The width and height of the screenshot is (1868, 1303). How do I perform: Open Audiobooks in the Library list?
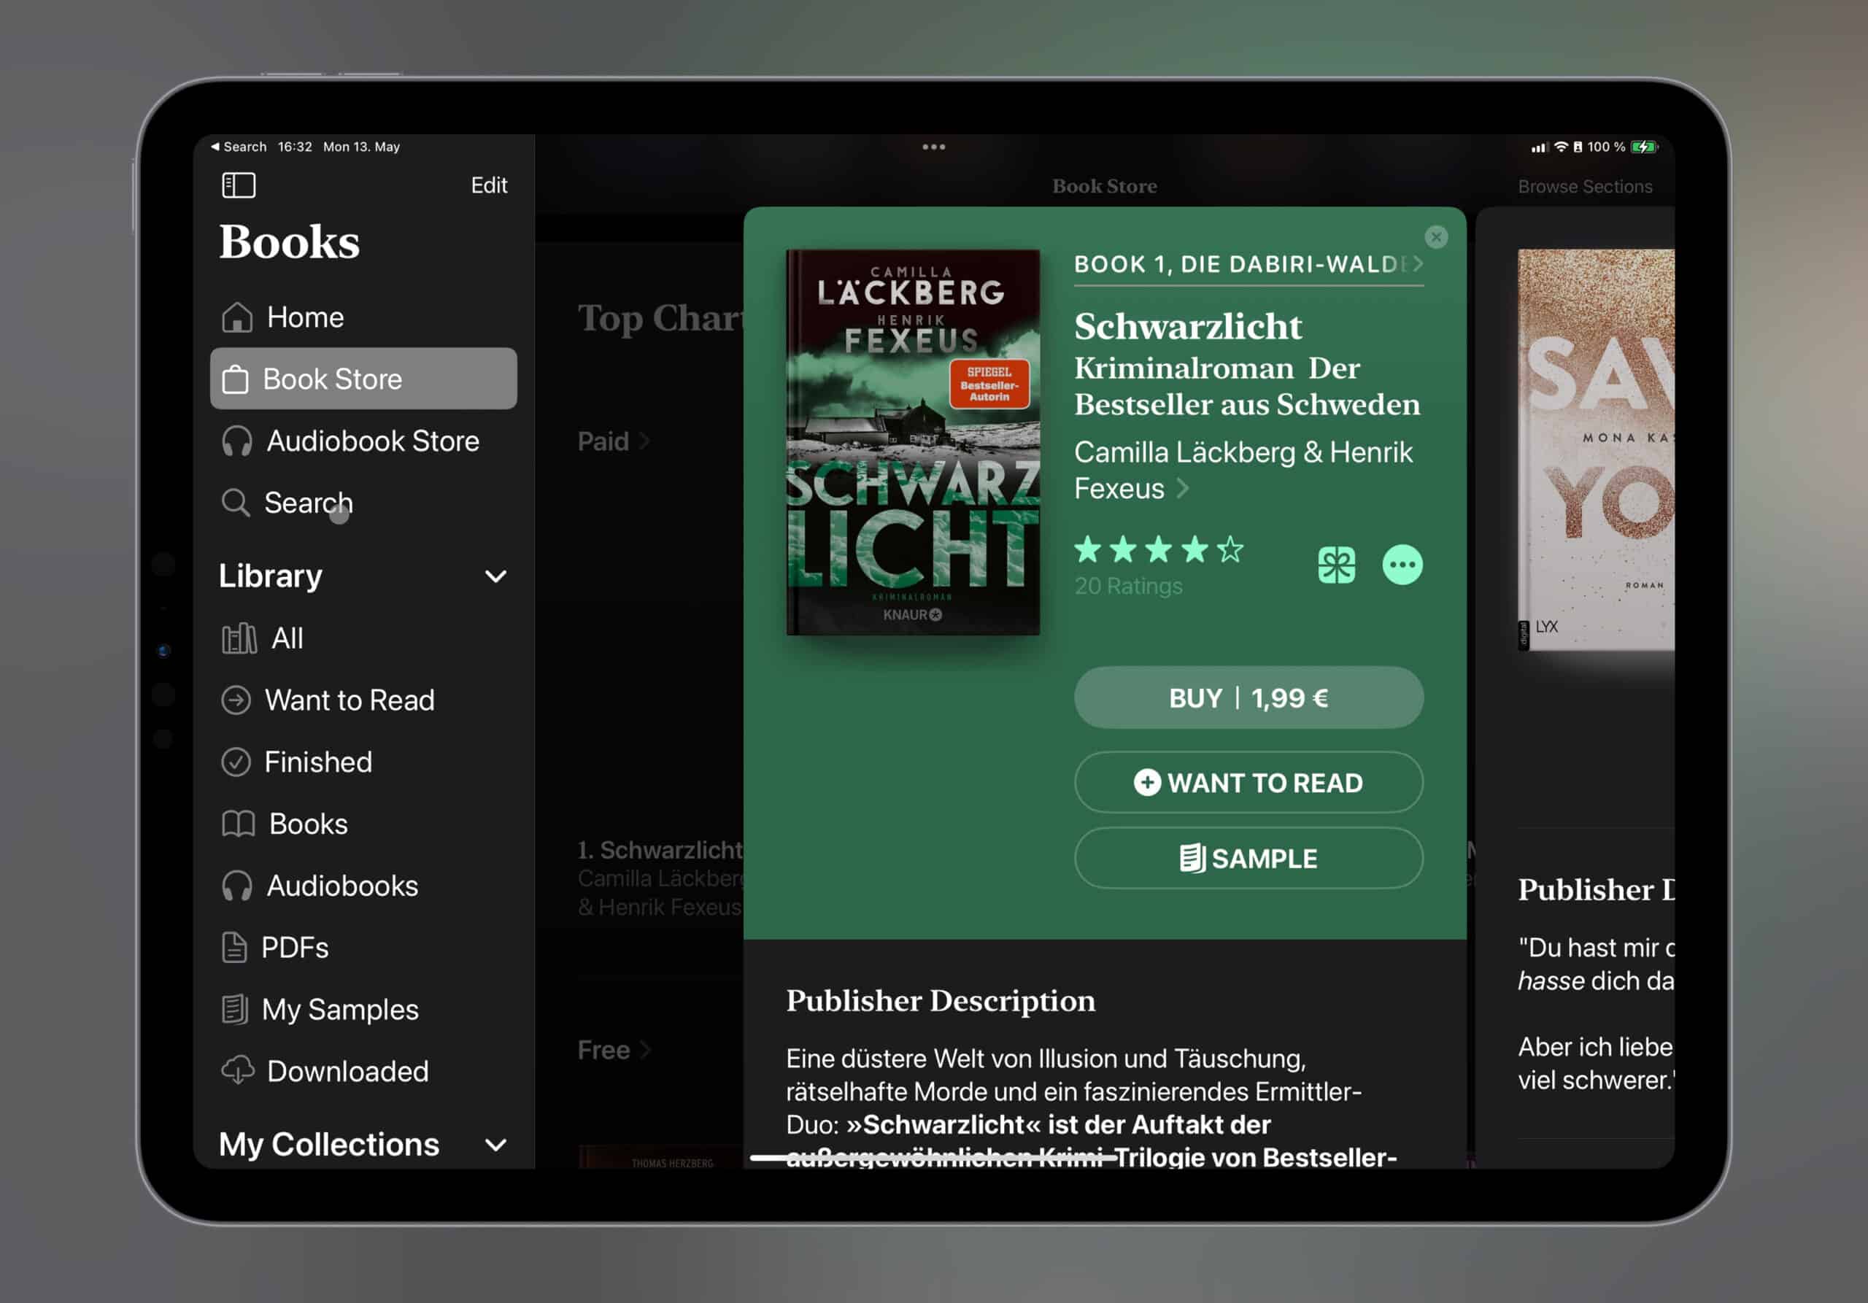(363, 886)
